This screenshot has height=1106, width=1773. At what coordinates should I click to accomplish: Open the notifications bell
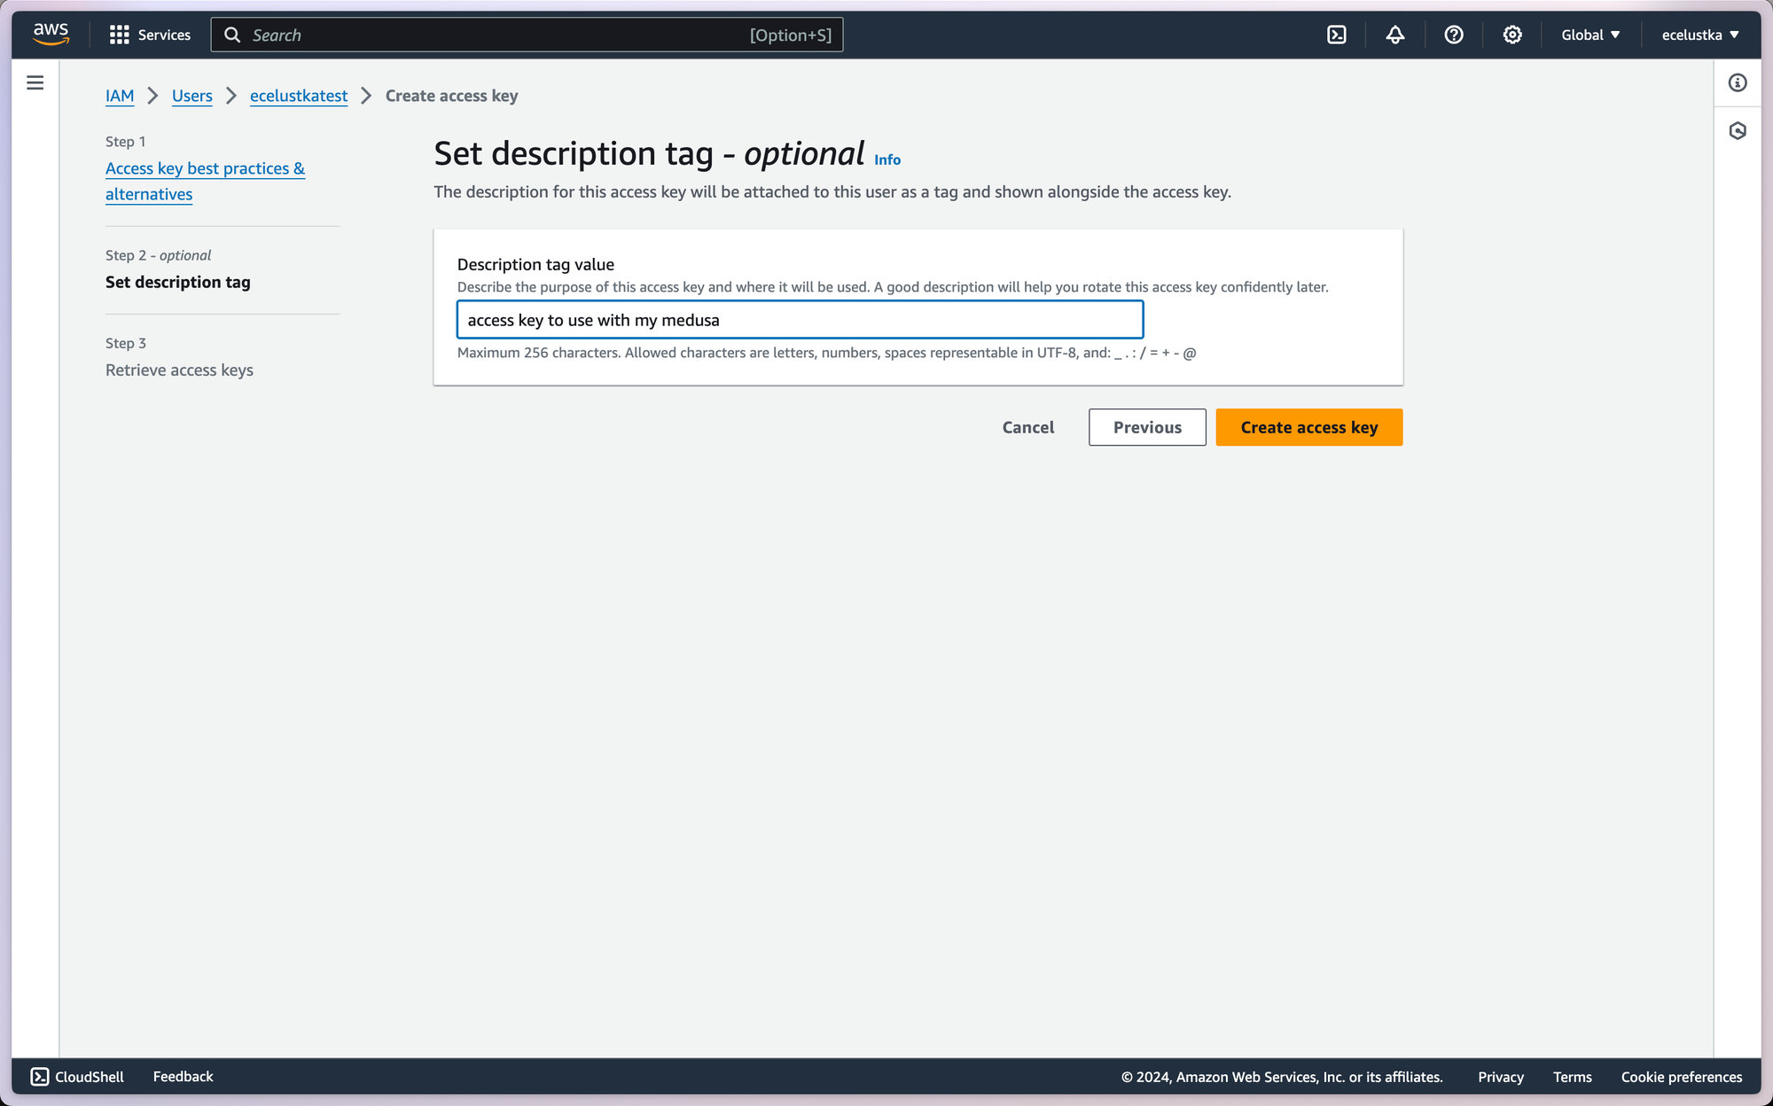[1394, 35]
